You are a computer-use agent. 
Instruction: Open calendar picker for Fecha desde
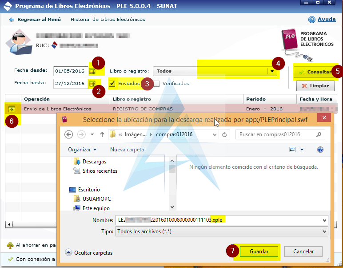(x=92, y=71)
